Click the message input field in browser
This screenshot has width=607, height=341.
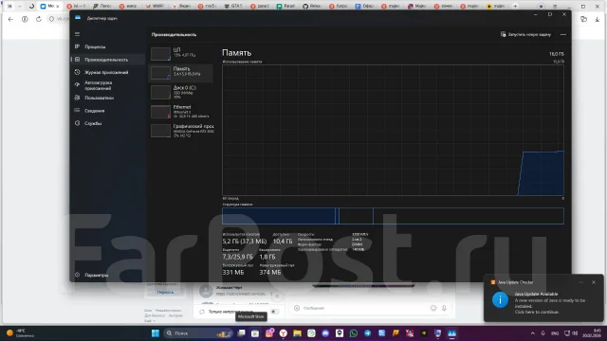pyautogui.click(x=364, y=308)
